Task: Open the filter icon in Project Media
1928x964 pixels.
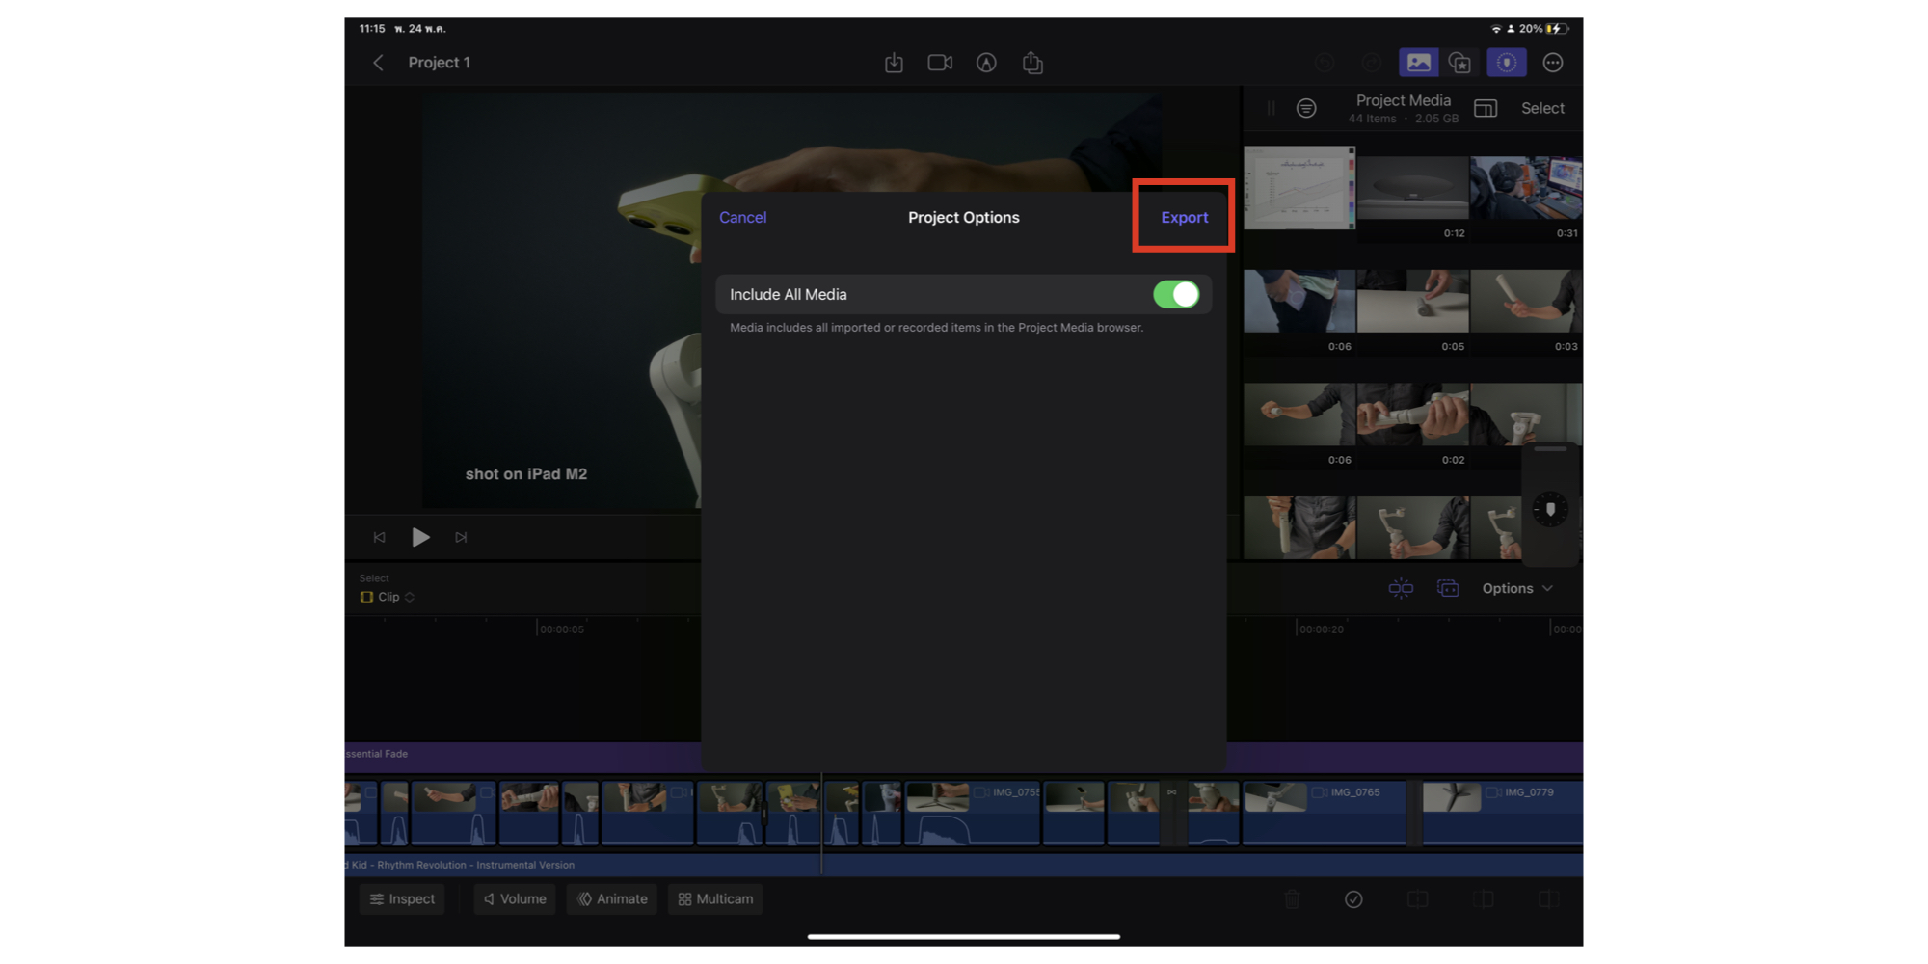Action: tap(1306, 108)
